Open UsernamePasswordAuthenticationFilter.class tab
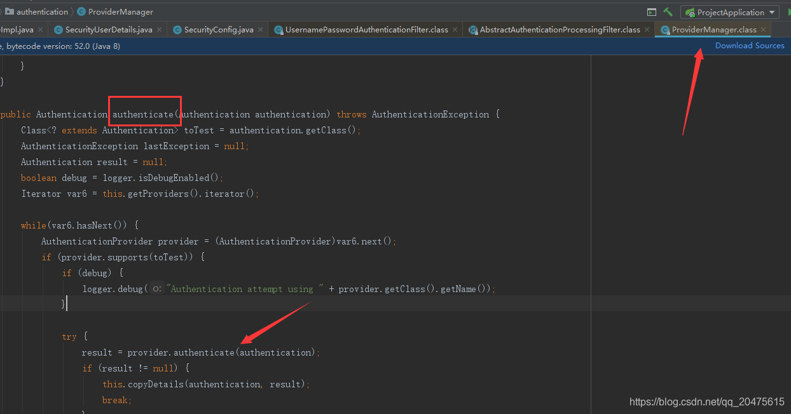This screenshot has height=414, width=791. (x=366, y=30)
